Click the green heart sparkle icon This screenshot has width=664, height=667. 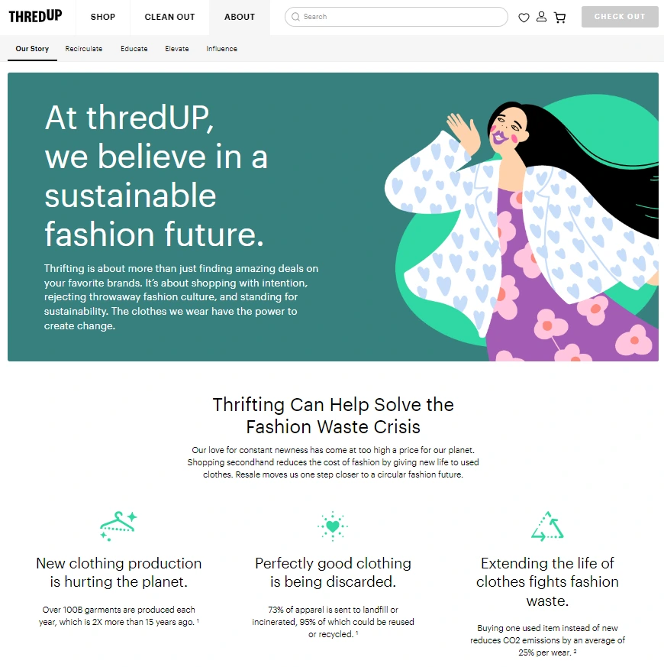(x=333, y=526)
